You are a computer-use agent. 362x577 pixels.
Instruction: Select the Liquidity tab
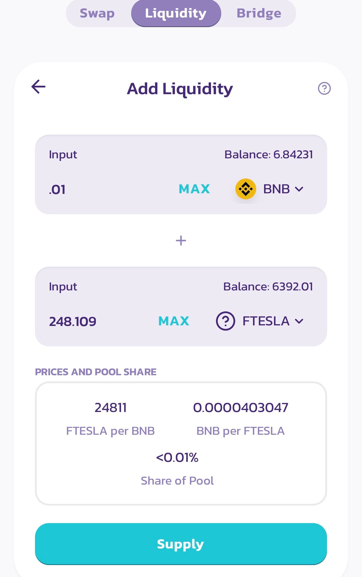[x=176, y=13]
